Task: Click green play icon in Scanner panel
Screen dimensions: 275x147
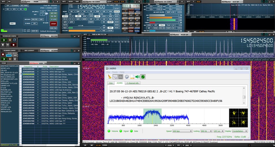Action: click(4, 59)
